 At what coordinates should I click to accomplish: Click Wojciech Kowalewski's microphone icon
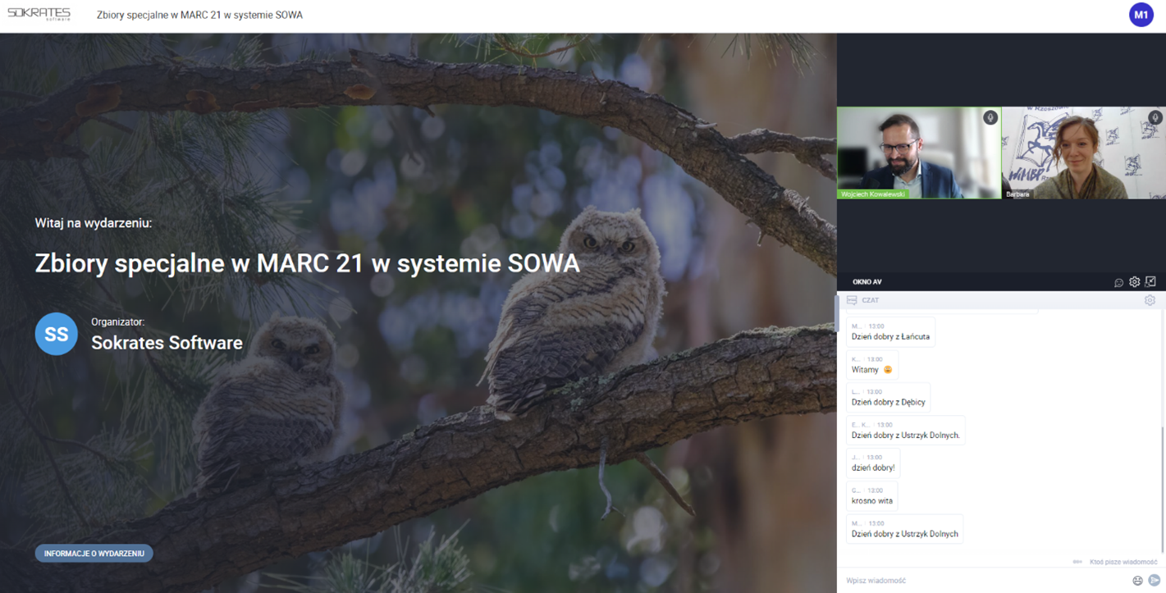(990, 118)
